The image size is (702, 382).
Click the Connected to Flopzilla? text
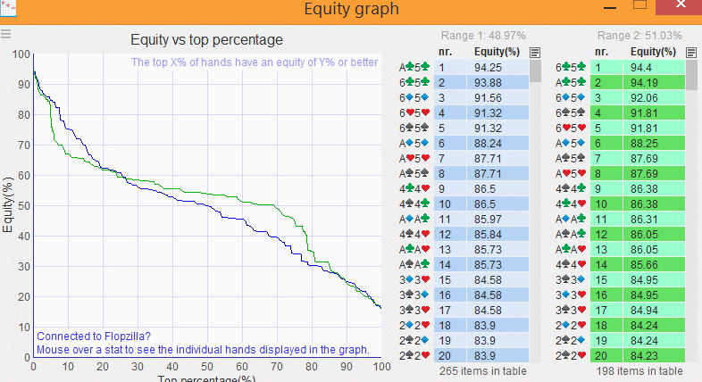[x=94, y=336]
